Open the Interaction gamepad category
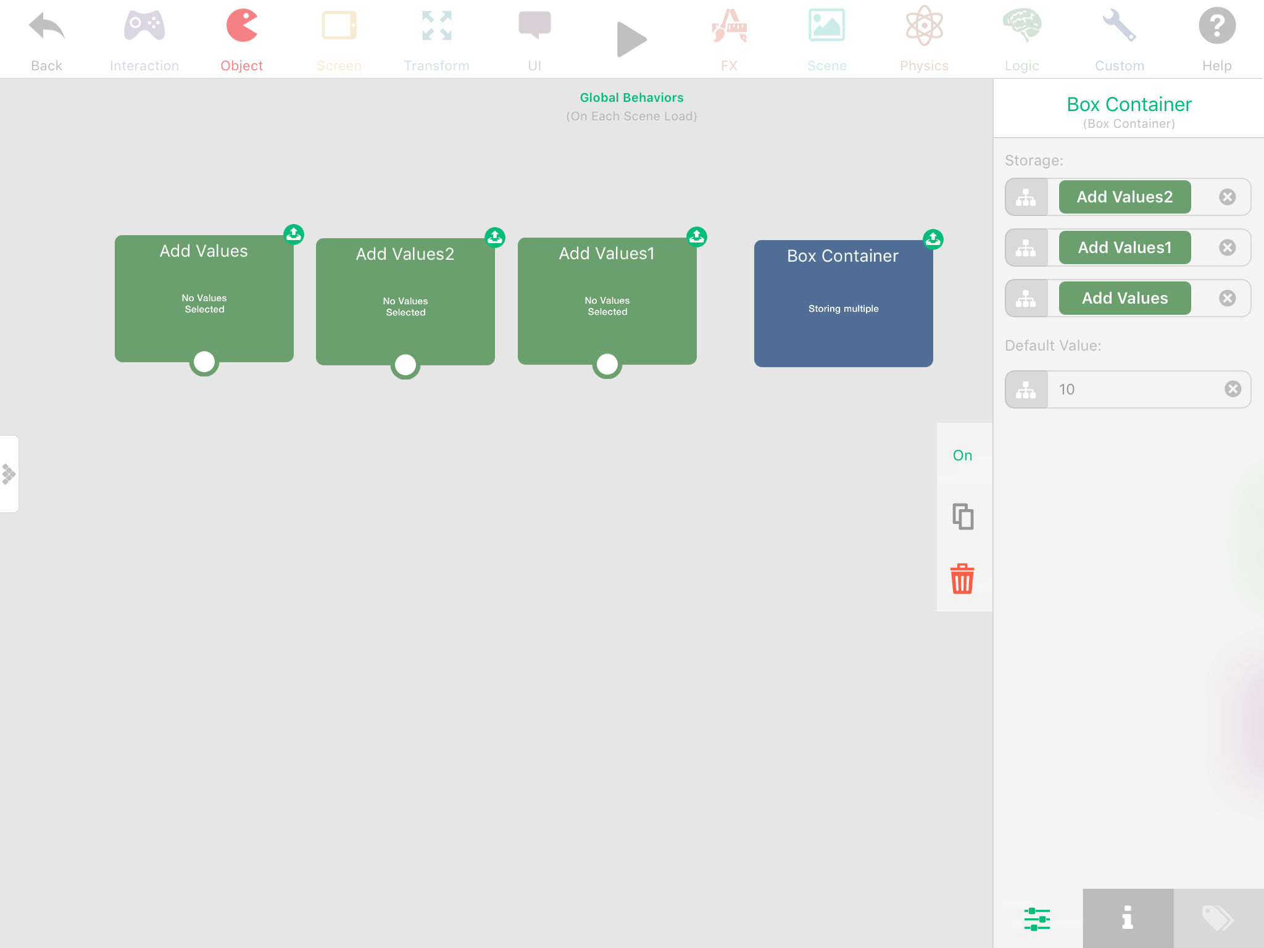1264x948 pixels. tap(144, 27)
